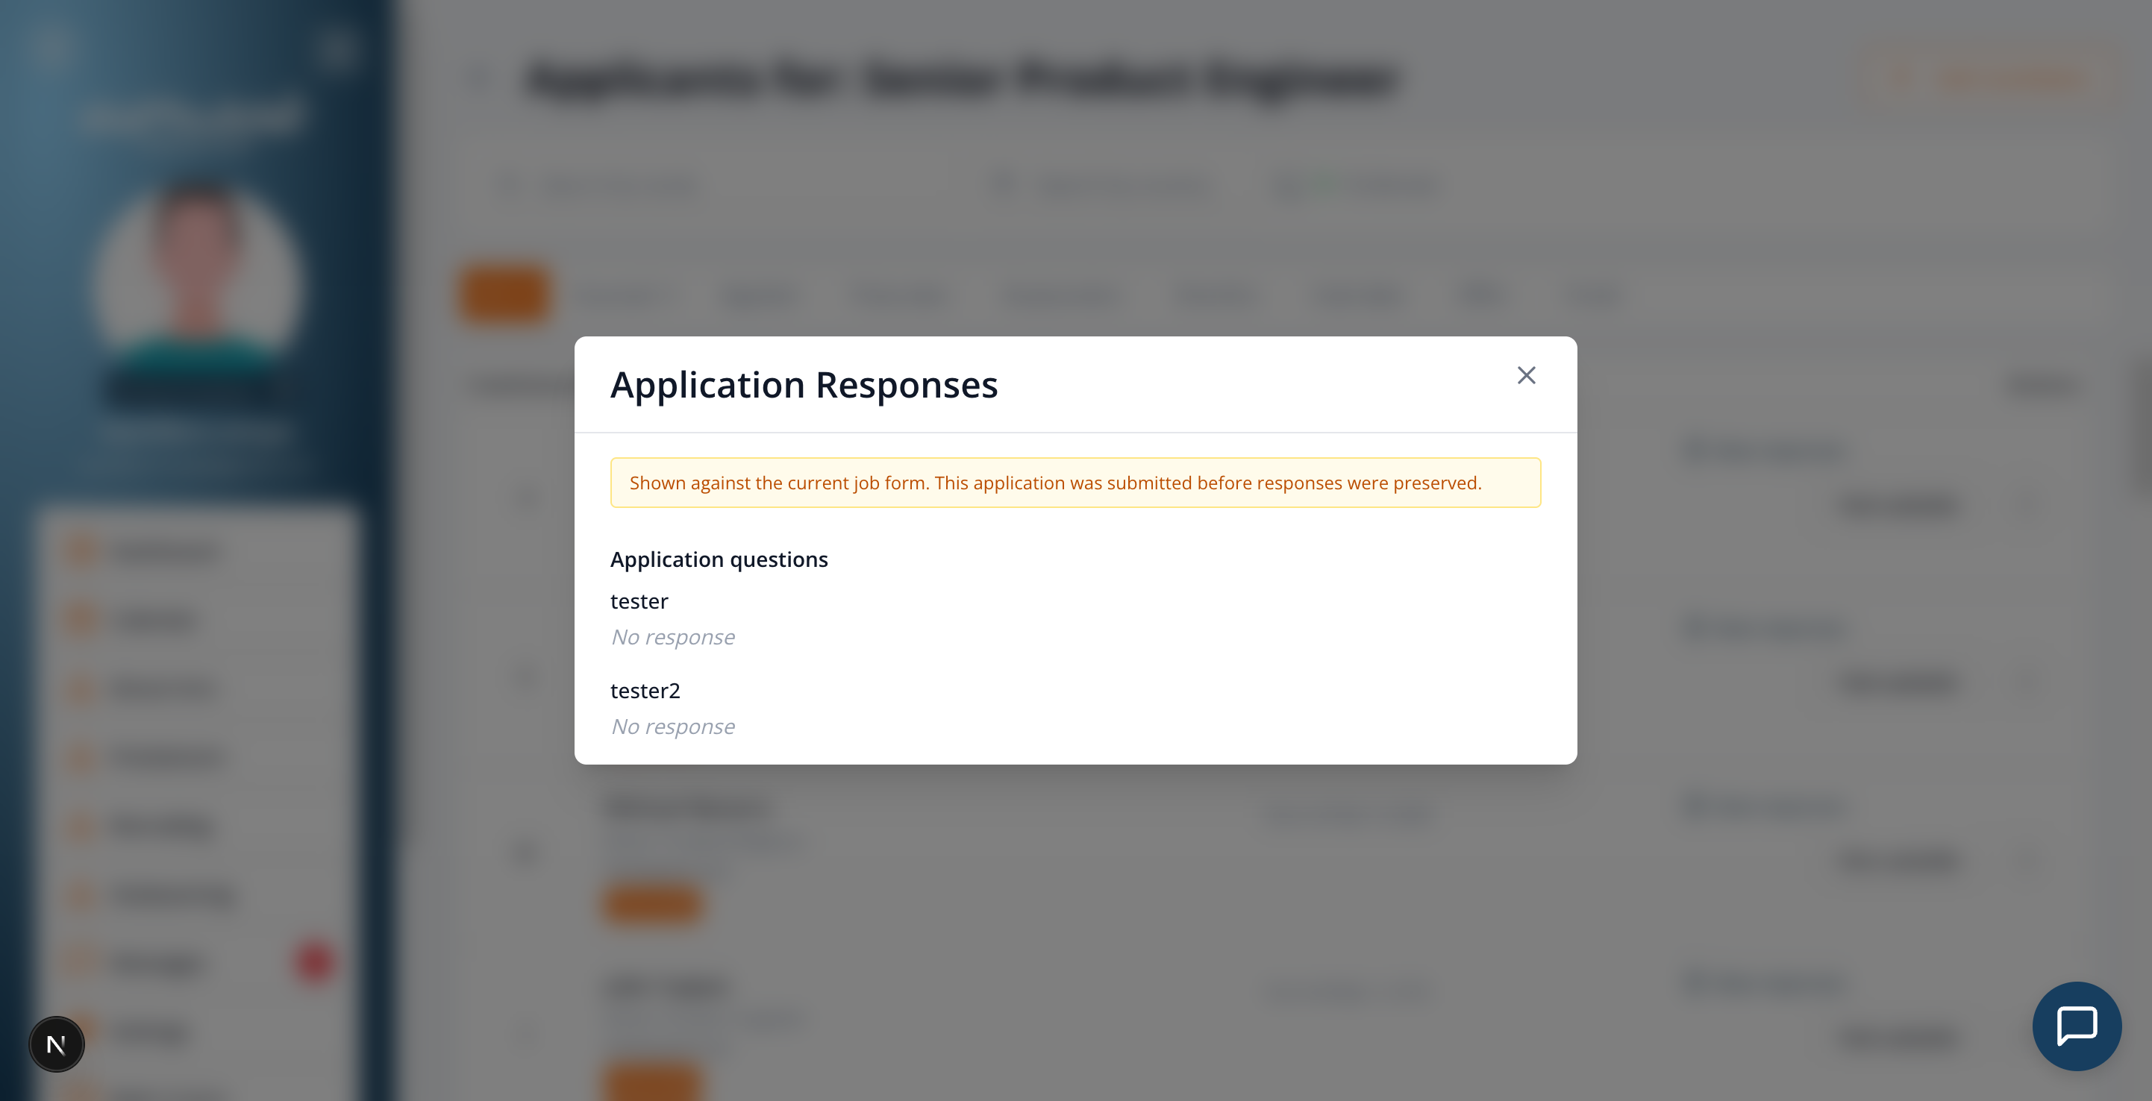Open the Next.js dev tools badge
Image resolution: width=2152 pixels, height=1101 pixels.
tap(56, 1044)
